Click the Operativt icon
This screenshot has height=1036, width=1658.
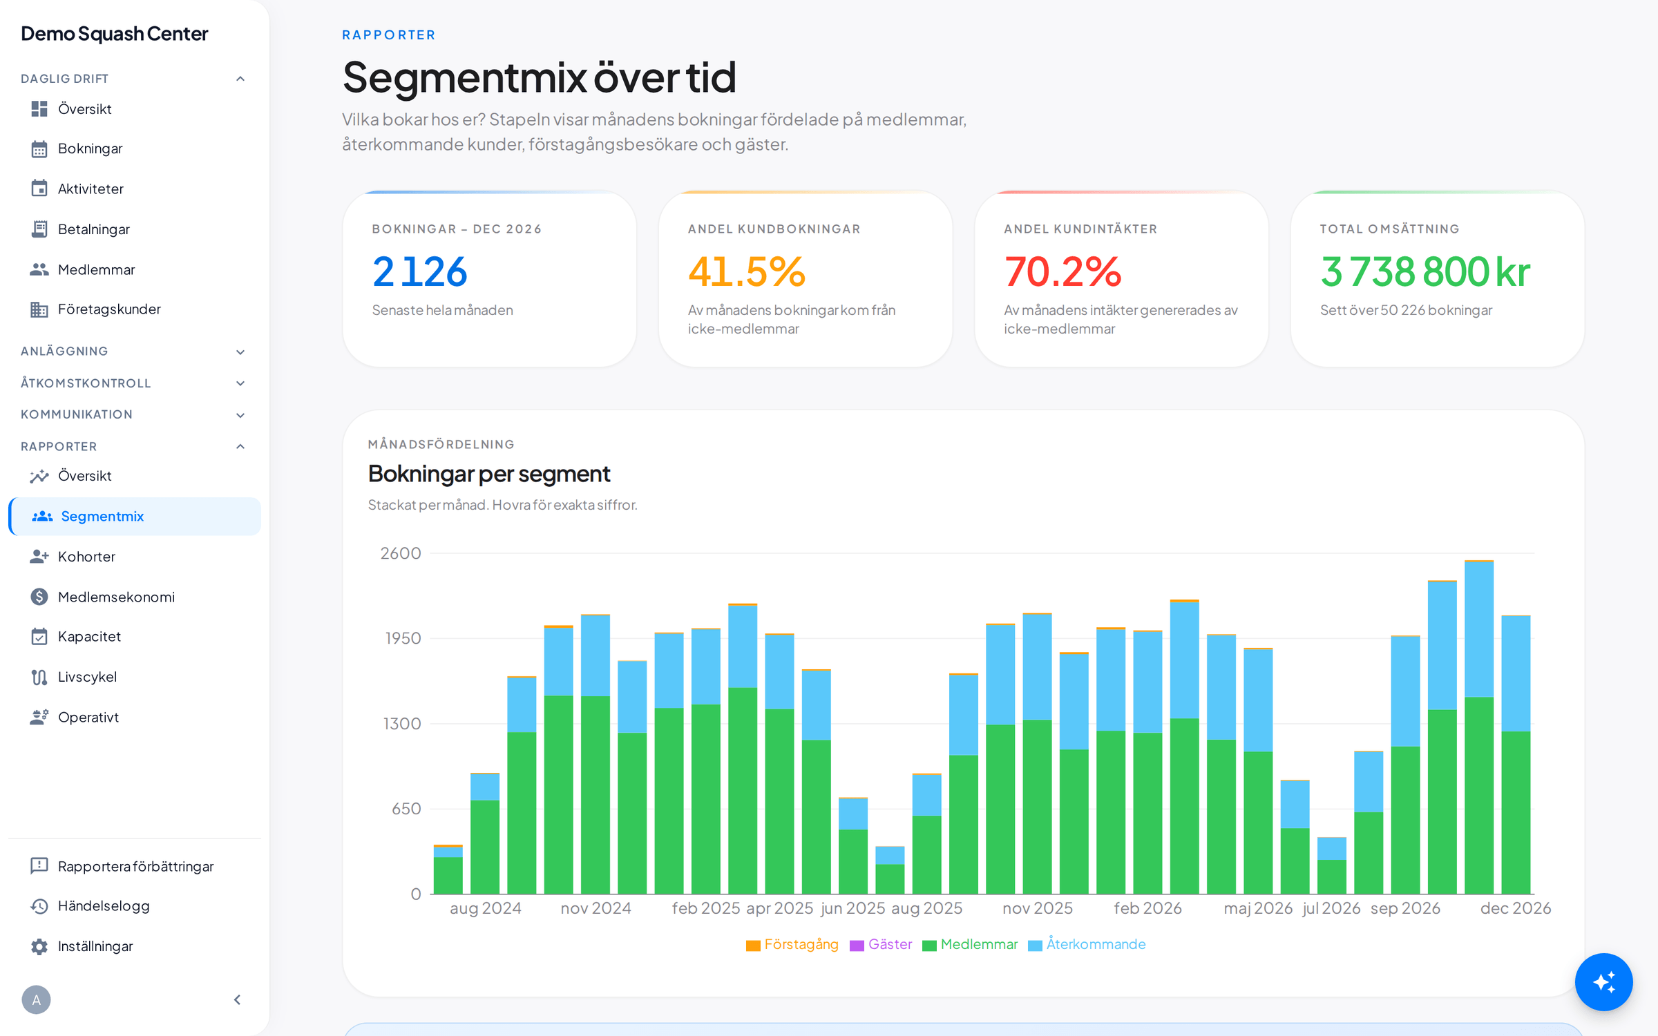click(39, 717)
